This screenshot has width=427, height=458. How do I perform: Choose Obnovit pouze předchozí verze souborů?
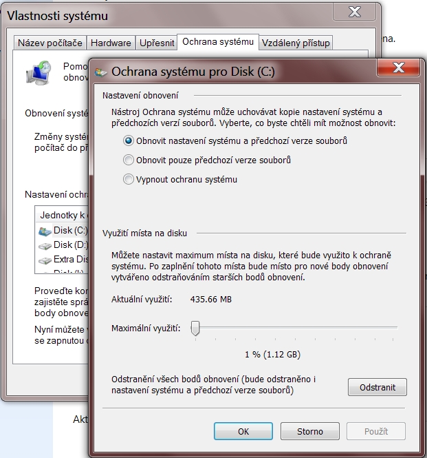point(129,160)
